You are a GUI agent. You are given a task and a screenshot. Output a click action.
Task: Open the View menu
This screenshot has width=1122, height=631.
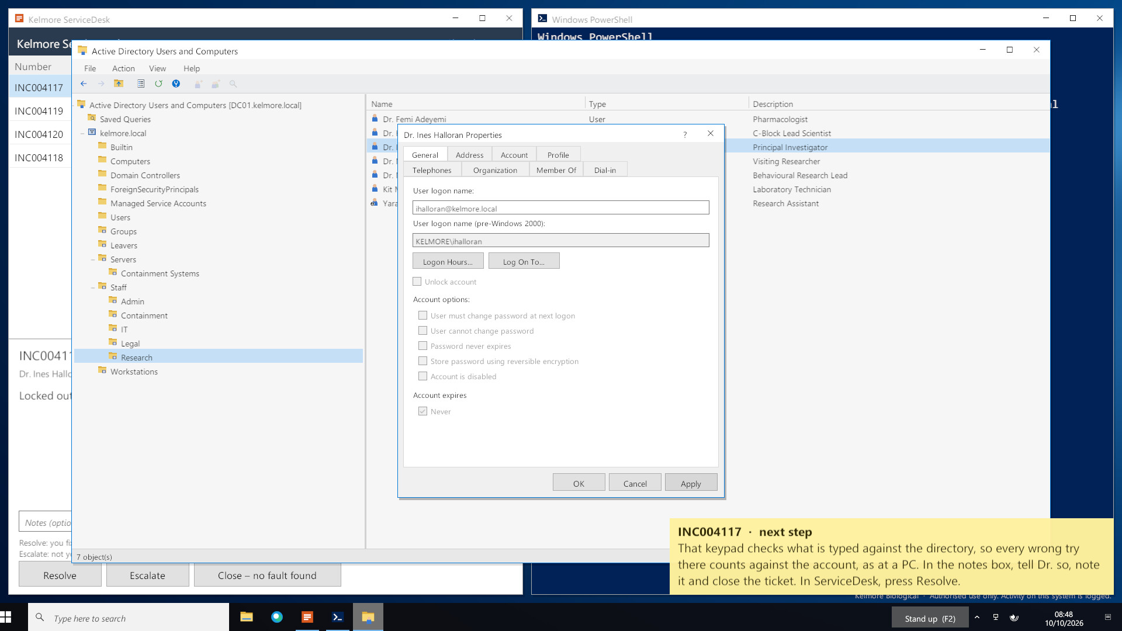tap(157, 68)
